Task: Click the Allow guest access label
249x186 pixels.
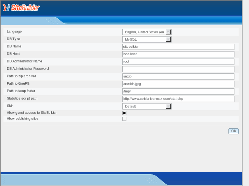Action: tap(32, 113)
